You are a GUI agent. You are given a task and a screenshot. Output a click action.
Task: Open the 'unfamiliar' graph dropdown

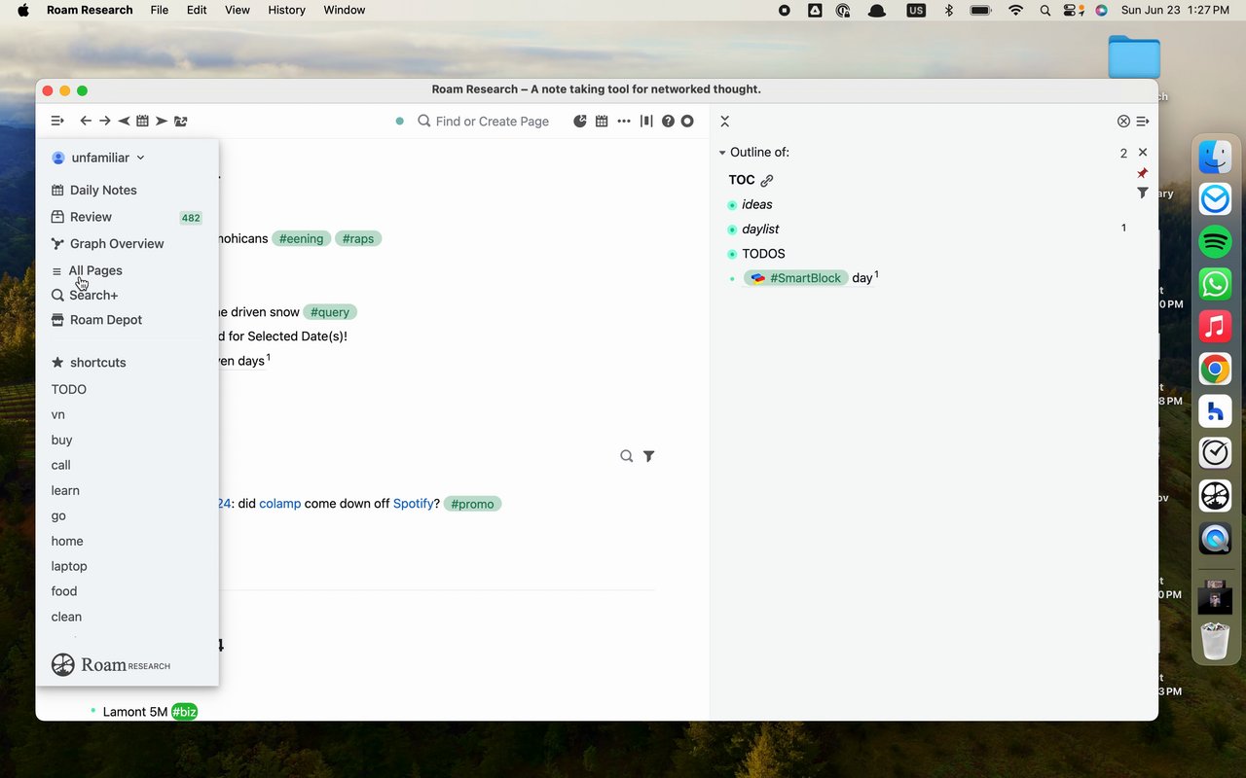click(98, 158)
